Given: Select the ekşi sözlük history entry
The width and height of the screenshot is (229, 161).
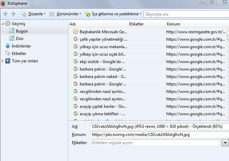Looking at the screenshot, I should click(x=102, y=62).
